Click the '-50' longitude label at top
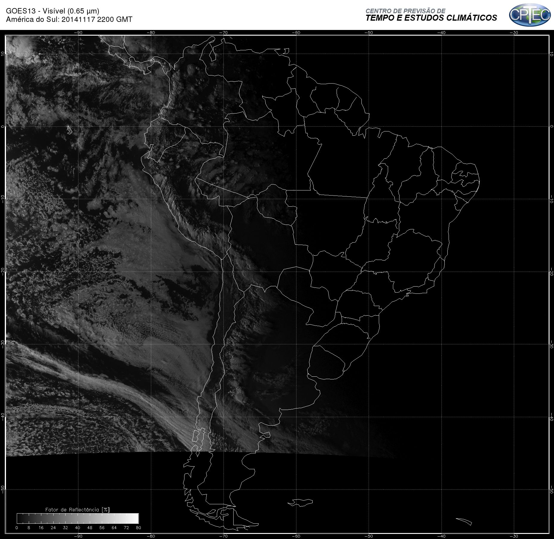 369,33
